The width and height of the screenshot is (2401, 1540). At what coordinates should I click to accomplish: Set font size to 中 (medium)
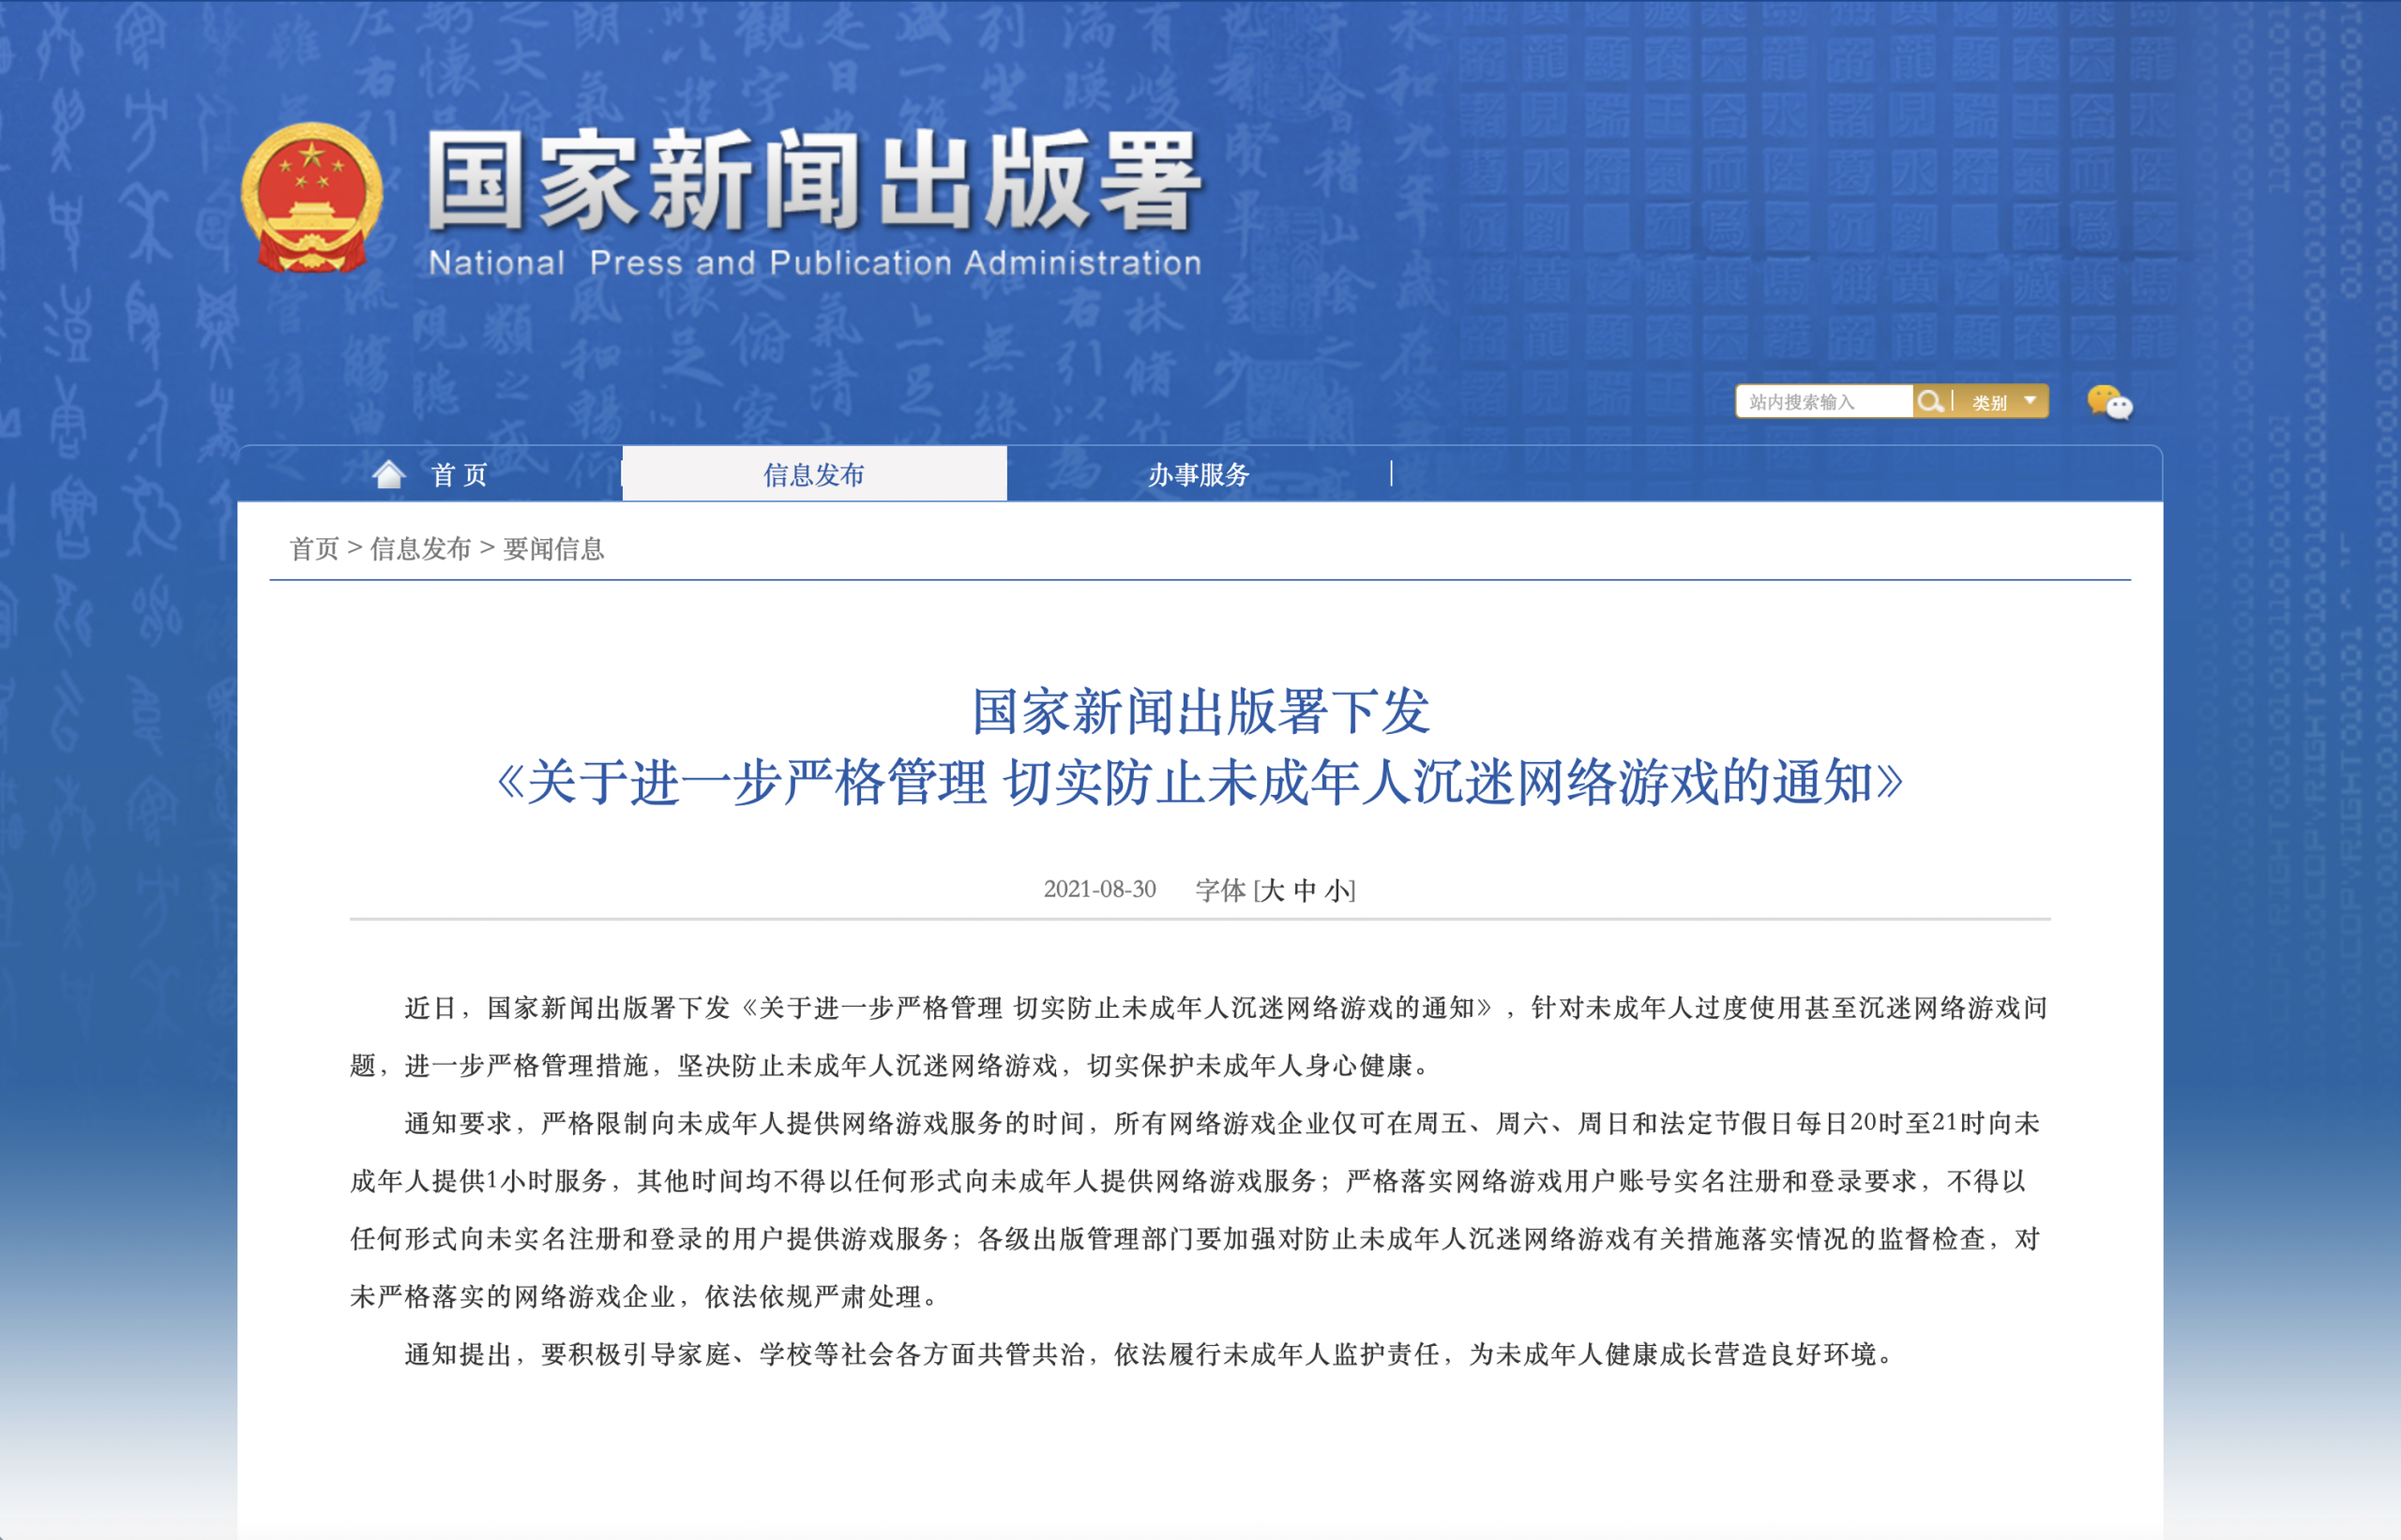(x=1305, y=890)
